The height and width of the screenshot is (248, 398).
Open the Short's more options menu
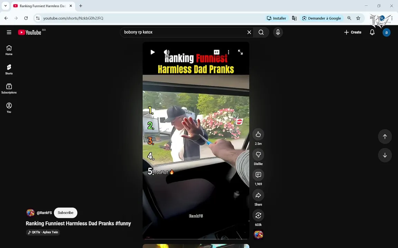(228, 52)
